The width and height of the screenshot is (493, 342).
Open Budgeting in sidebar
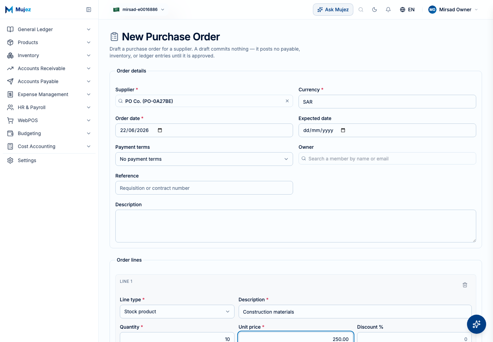tap(49, 133)
